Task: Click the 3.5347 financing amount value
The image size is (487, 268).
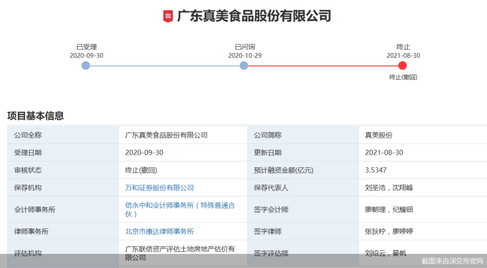Action: pos(376,170)
